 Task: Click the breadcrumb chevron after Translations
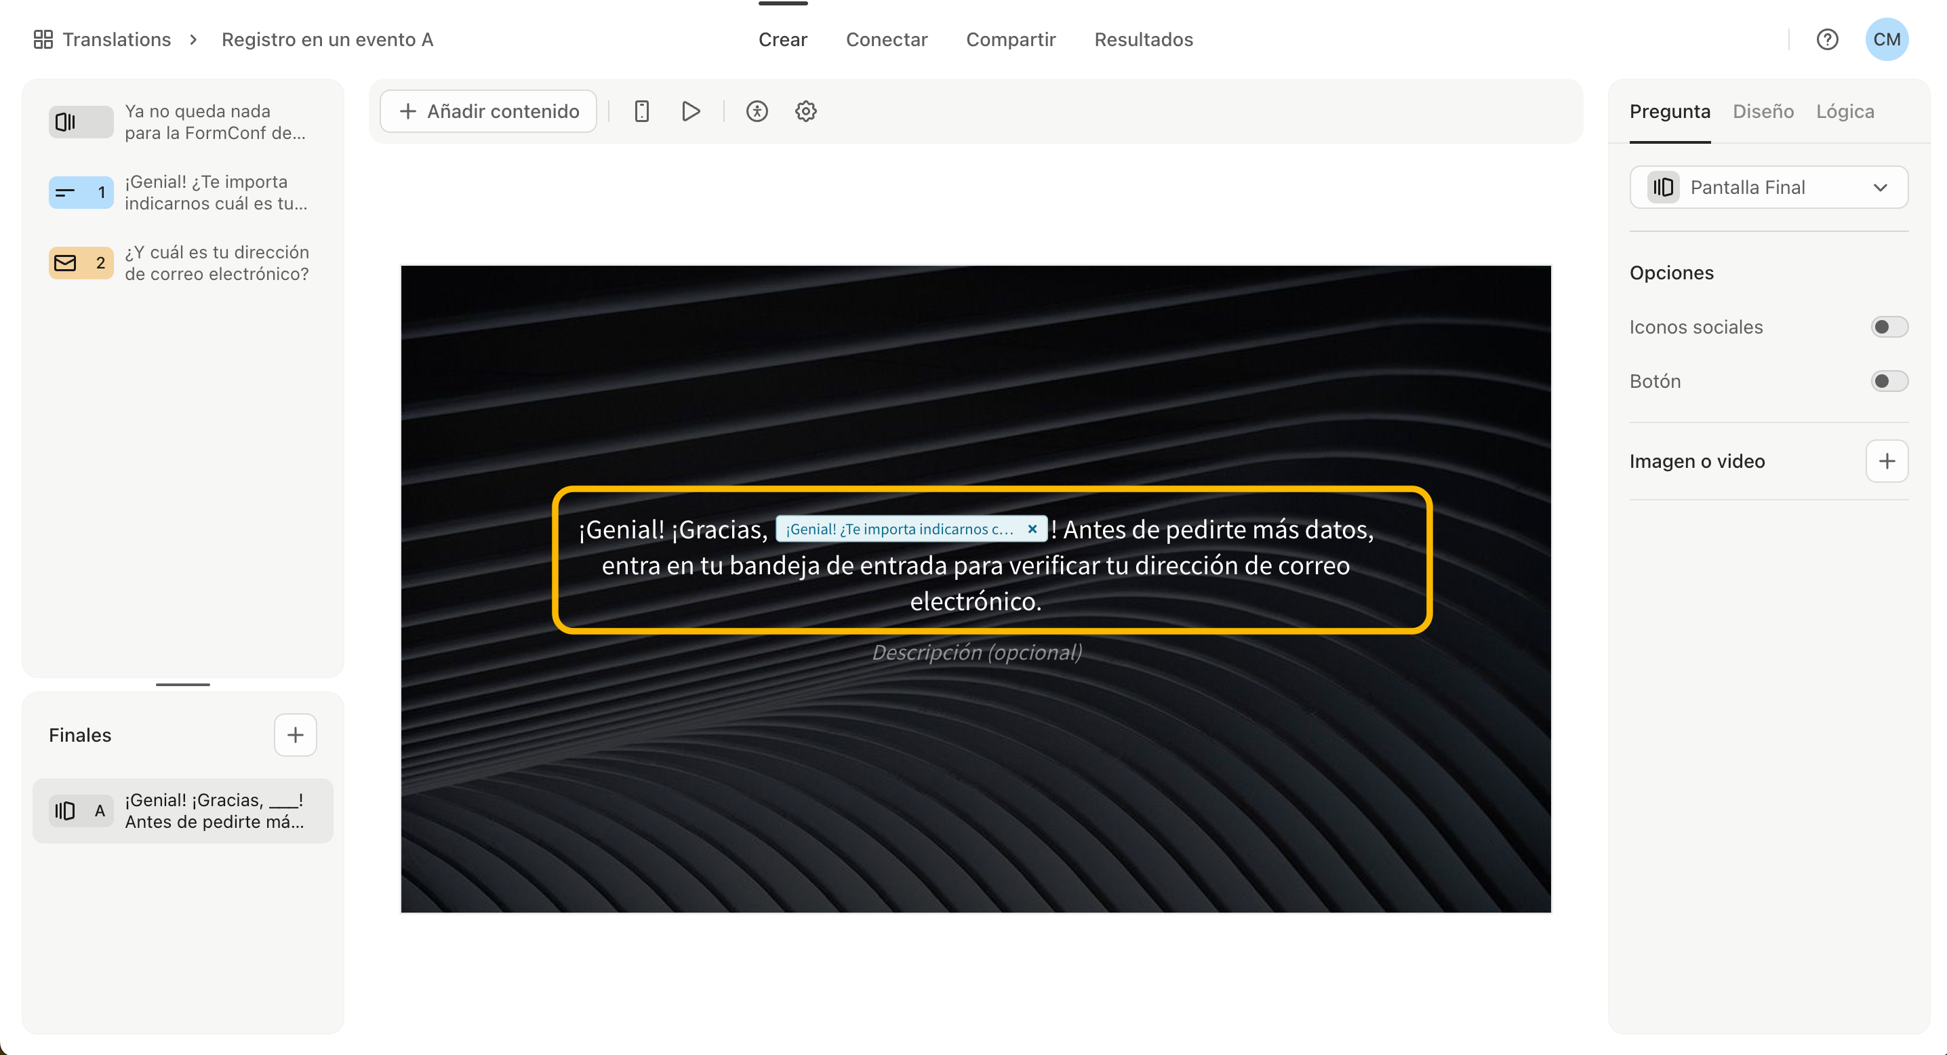pyautogui.click(x=193, y=39)
